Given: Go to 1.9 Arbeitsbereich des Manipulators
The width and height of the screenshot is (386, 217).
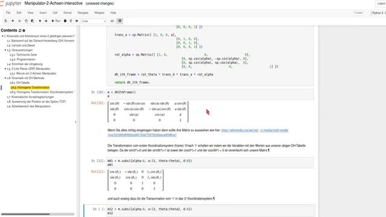Looking at the screenshot, I should click(29, 107).
